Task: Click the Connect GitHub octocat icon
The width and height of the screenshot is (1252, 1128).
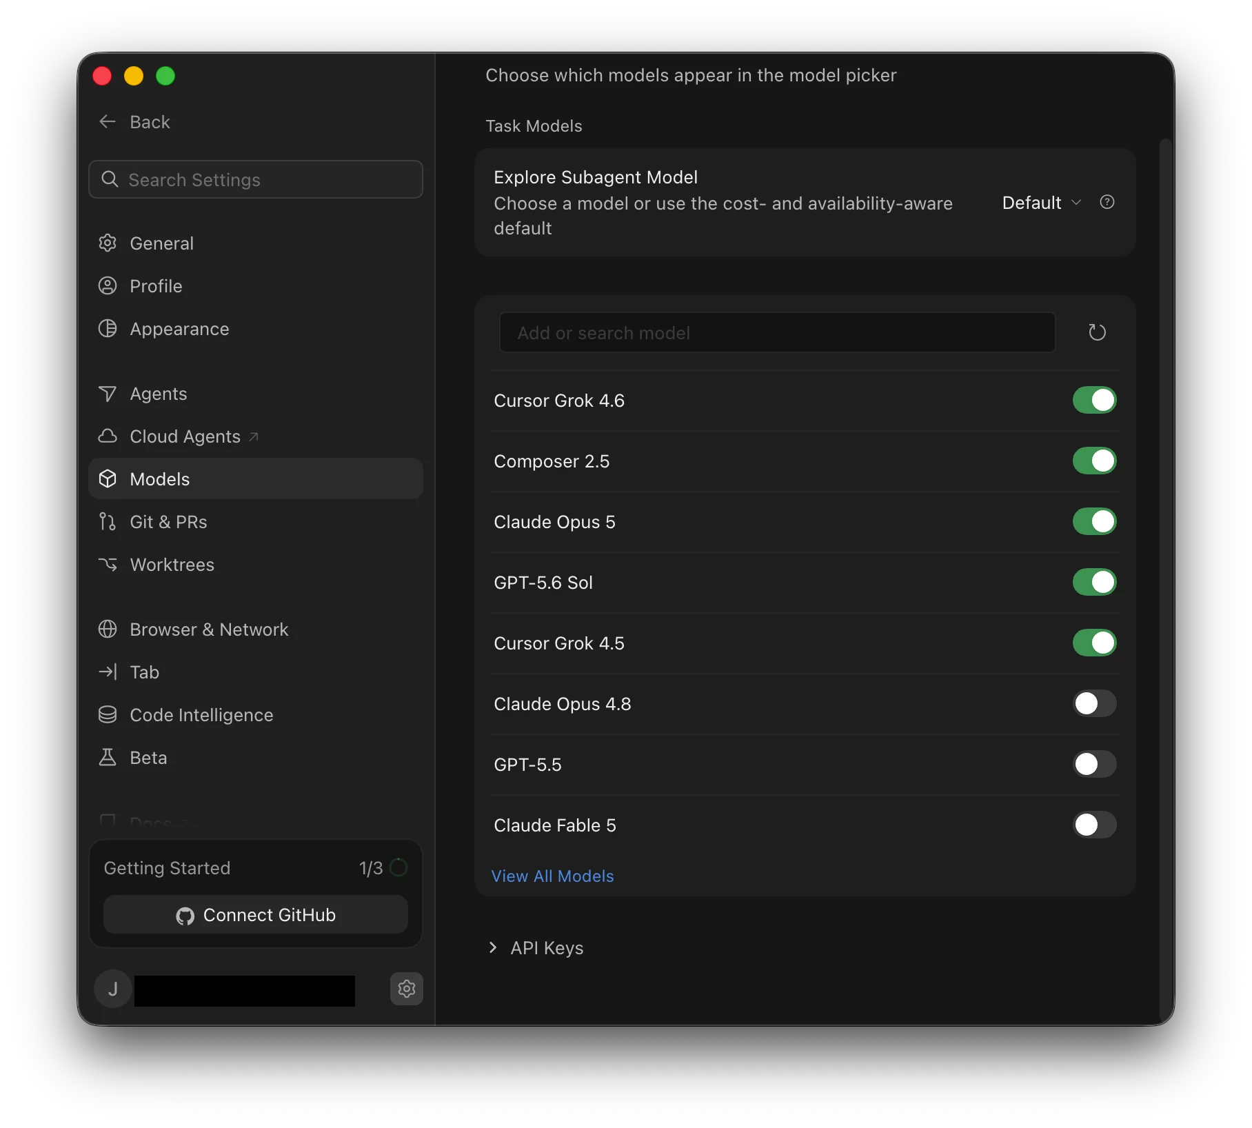Action: pos(185,916)
